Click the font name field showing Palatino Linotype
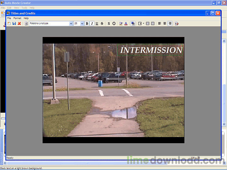Image resolution: width=227 pixels, height=170 pixels. click(x=49, y=23)
